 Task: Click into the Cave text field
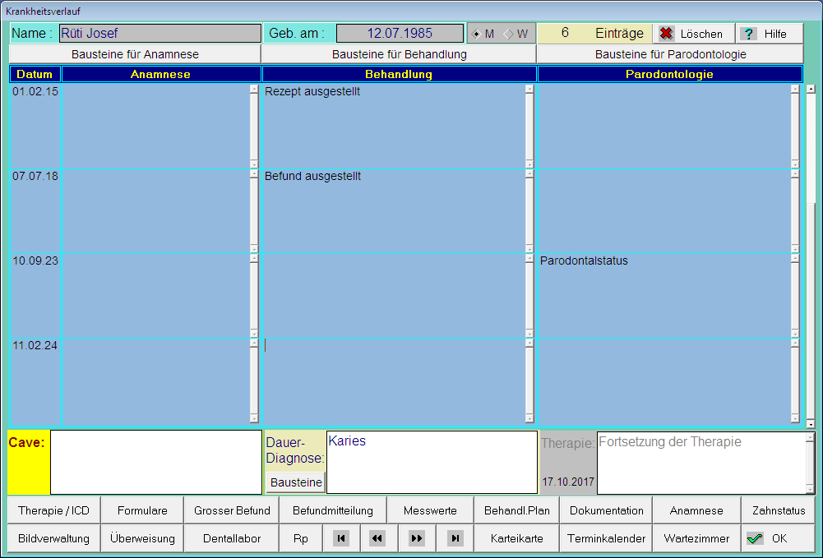[155, 461]
